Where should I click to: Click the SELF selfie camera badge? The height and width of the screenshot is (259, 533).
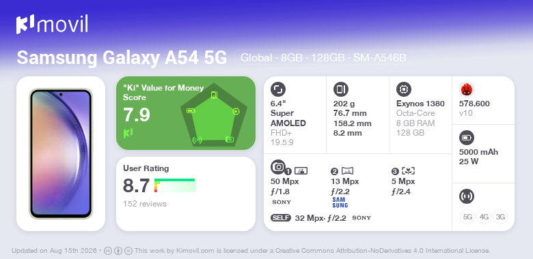tap(281, 218)
